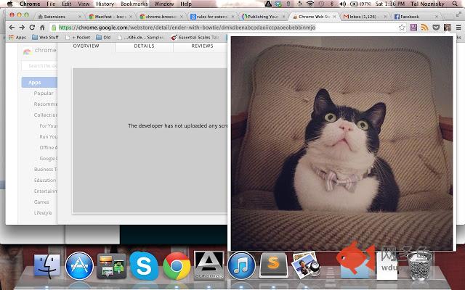Bookmark page with the star icon
465x290 pixels.
402,28
